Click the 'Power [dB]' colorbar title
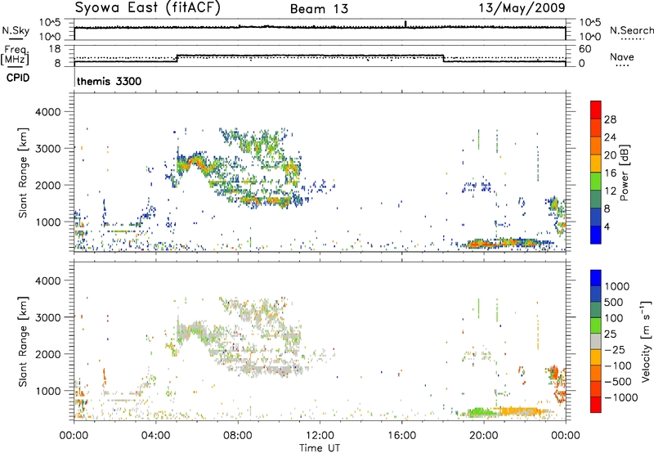654x453 pixels. pos(624,173)
